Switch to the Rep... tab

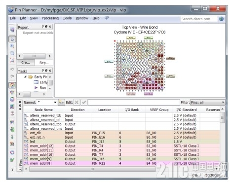pos(44,63)
